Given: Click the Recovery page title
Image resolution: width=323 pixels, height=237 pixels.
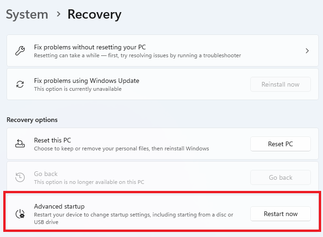Looking at the screenshot, I should pyautogui.click(x=95, y=14).
